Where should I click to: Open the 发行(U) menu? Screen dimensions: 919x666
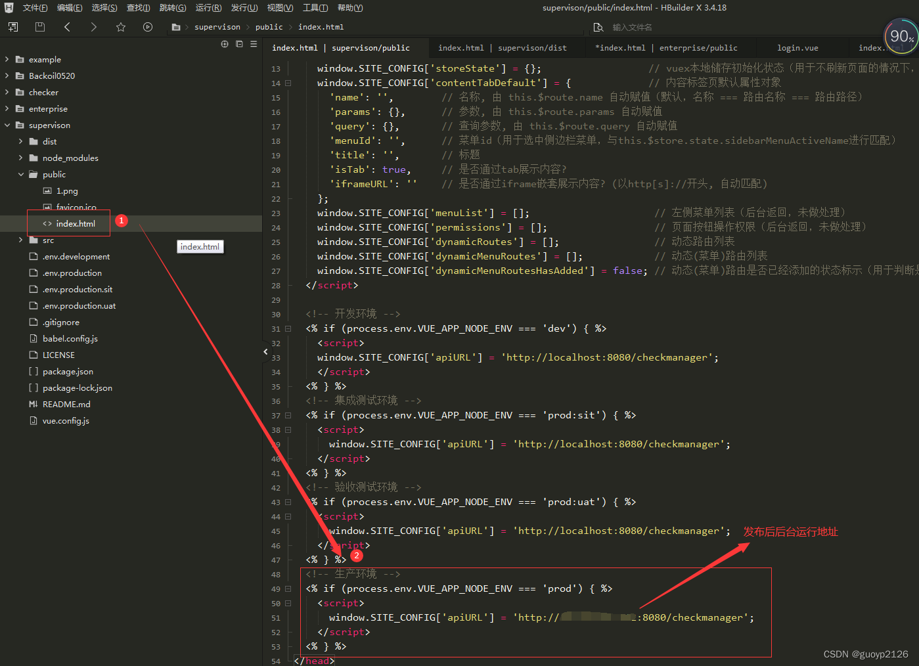(x=244, y=8)
